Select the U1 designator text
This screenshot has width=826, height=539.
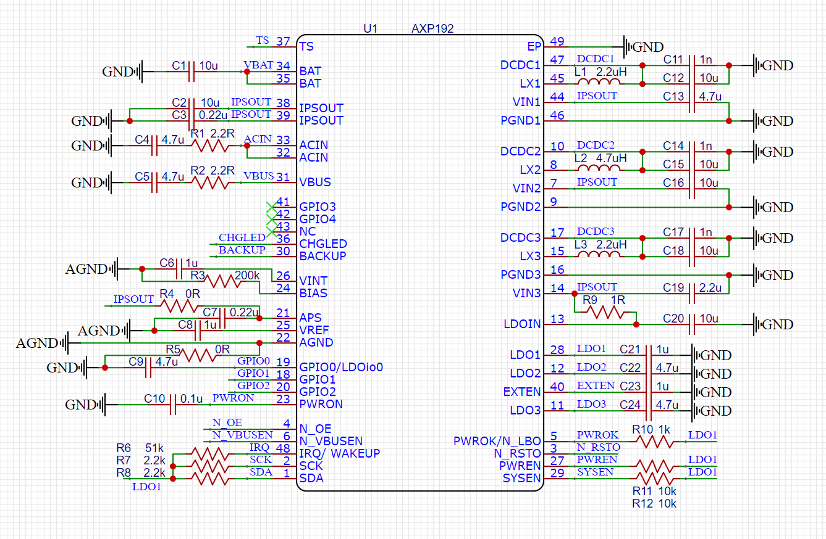click(371, 28)
